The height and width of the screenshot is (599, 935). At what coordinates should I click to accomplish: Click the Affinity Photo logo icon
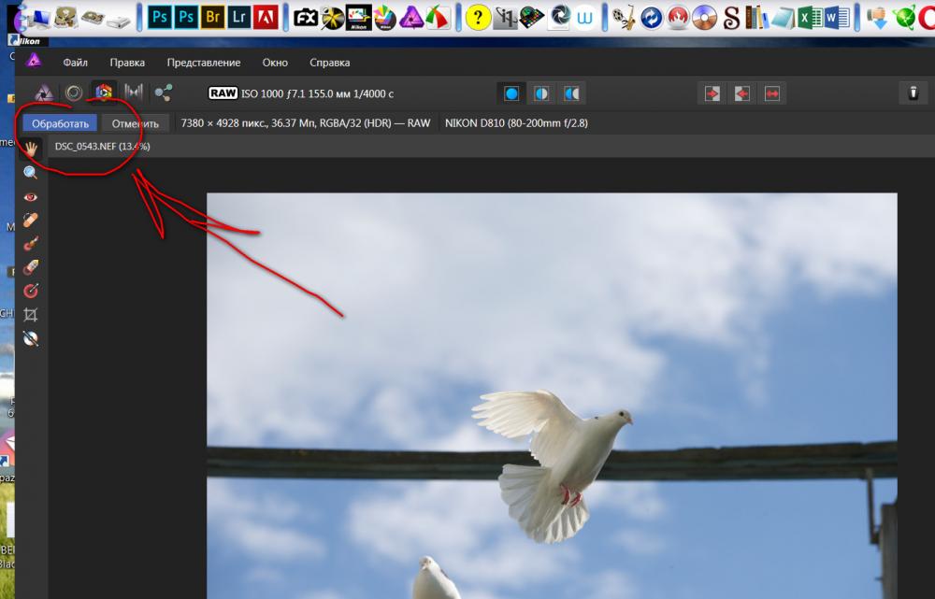click(x=34, y=60)
